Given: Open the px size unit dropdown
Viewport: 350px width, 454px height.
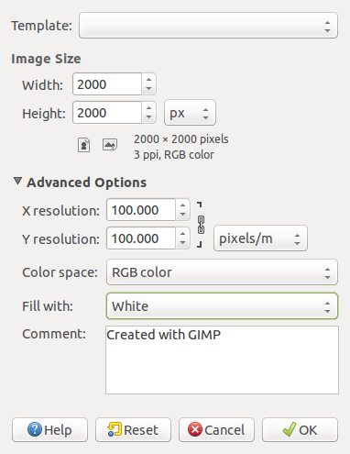Looking at the screenshot, I should tap(190, 113).
